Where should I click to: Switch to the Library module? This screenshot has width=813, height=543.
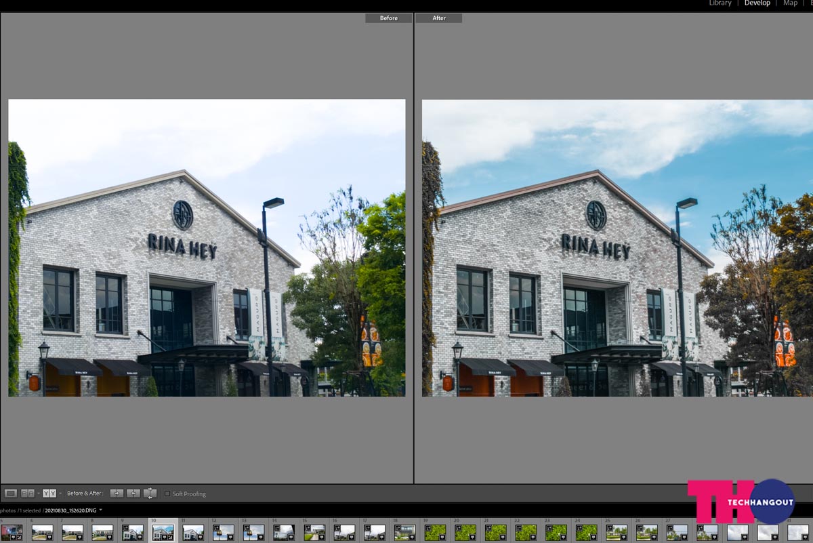720,3
